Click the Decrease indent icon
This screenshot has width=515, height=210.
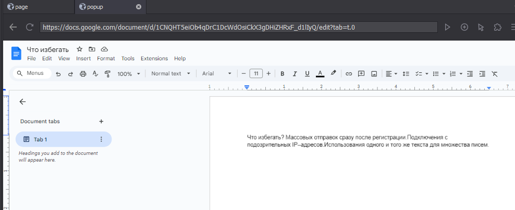[x=470, y=74]
